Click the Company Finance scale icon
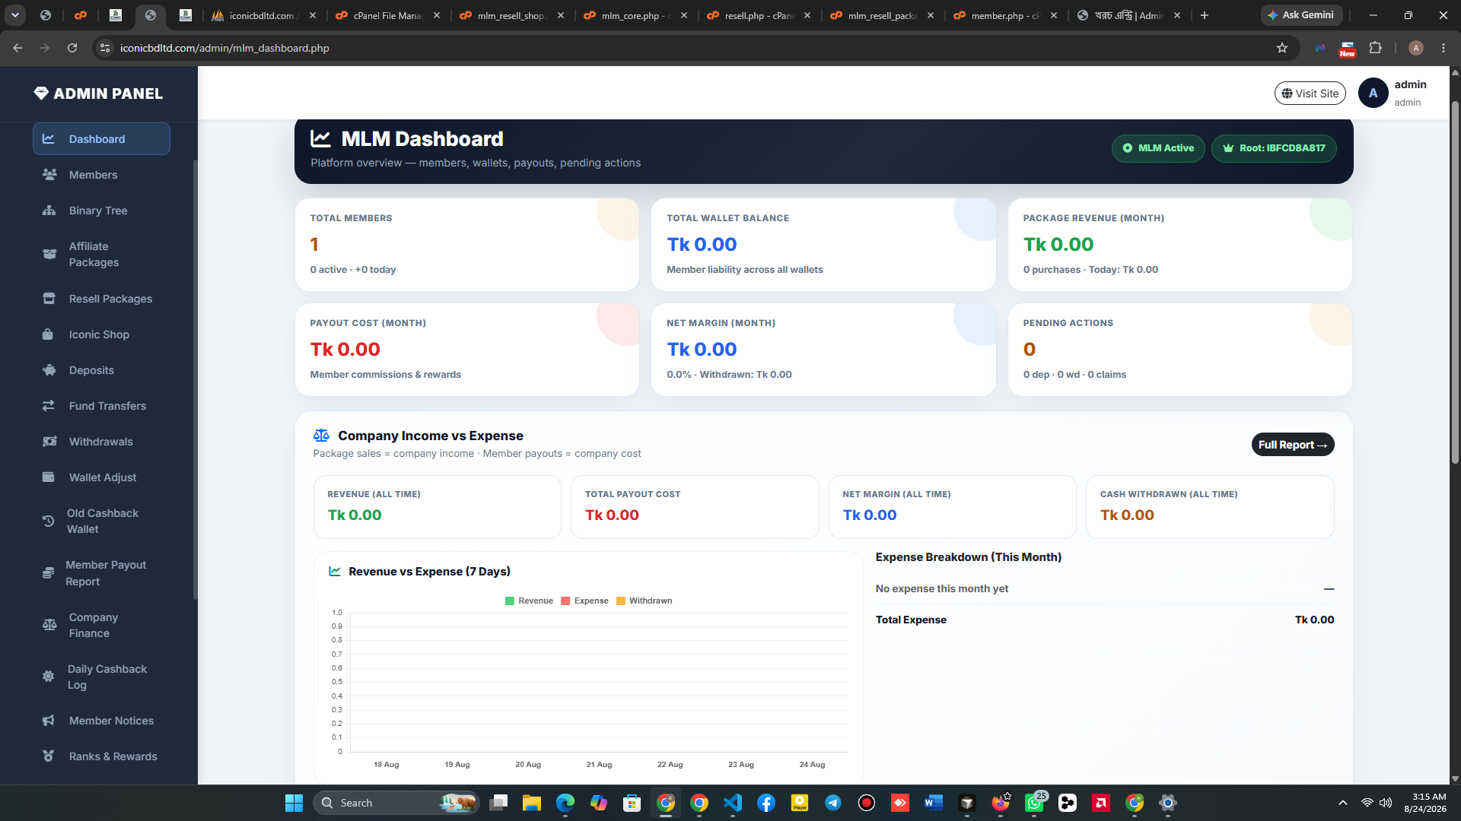The width and height of the screenshot is (1461, 821). coord(49,625)
